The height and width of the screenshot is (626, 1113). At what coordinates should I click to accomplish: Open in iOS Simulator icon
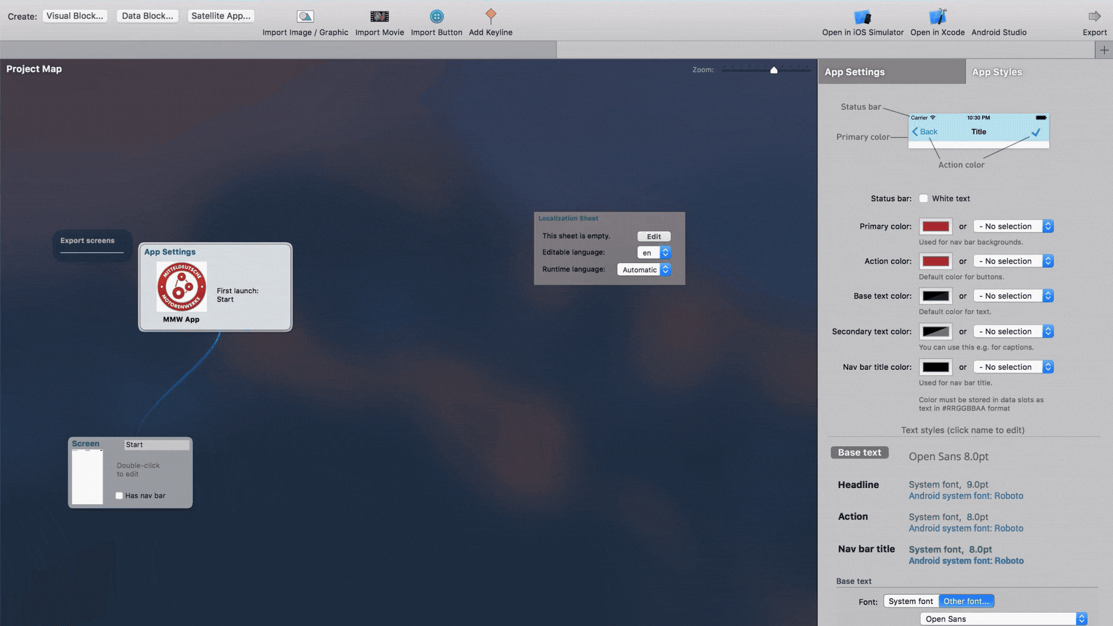[x=862, y=16]
